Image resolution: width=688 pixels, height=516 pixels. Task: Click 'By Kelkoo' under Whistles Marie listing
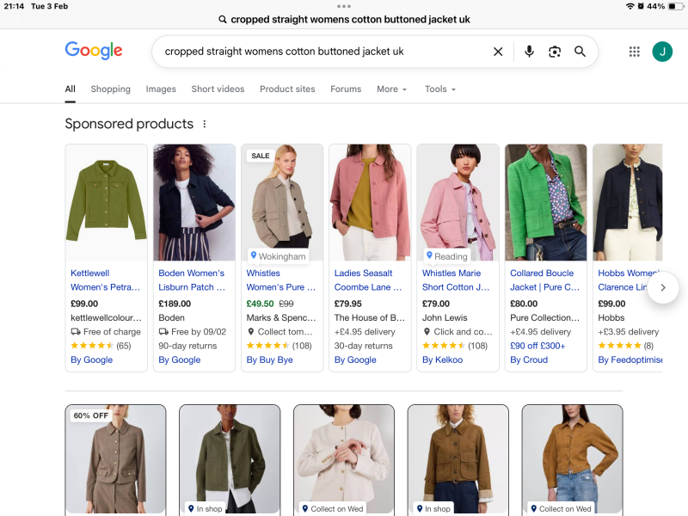coord(442,359)
